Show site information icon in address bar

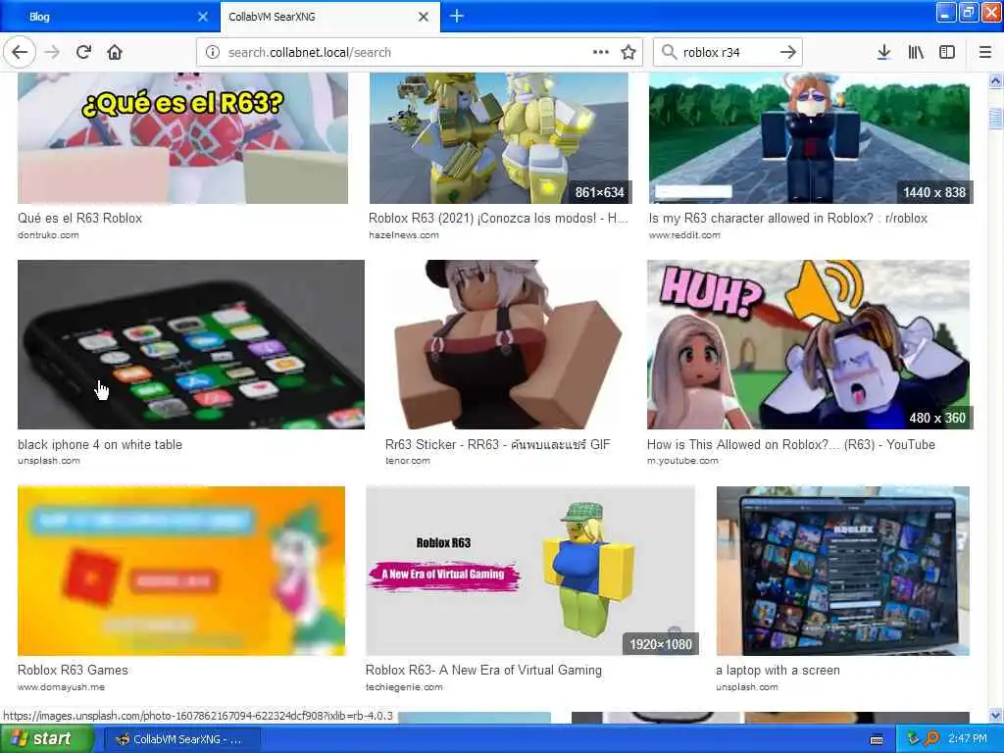[213, 52]
